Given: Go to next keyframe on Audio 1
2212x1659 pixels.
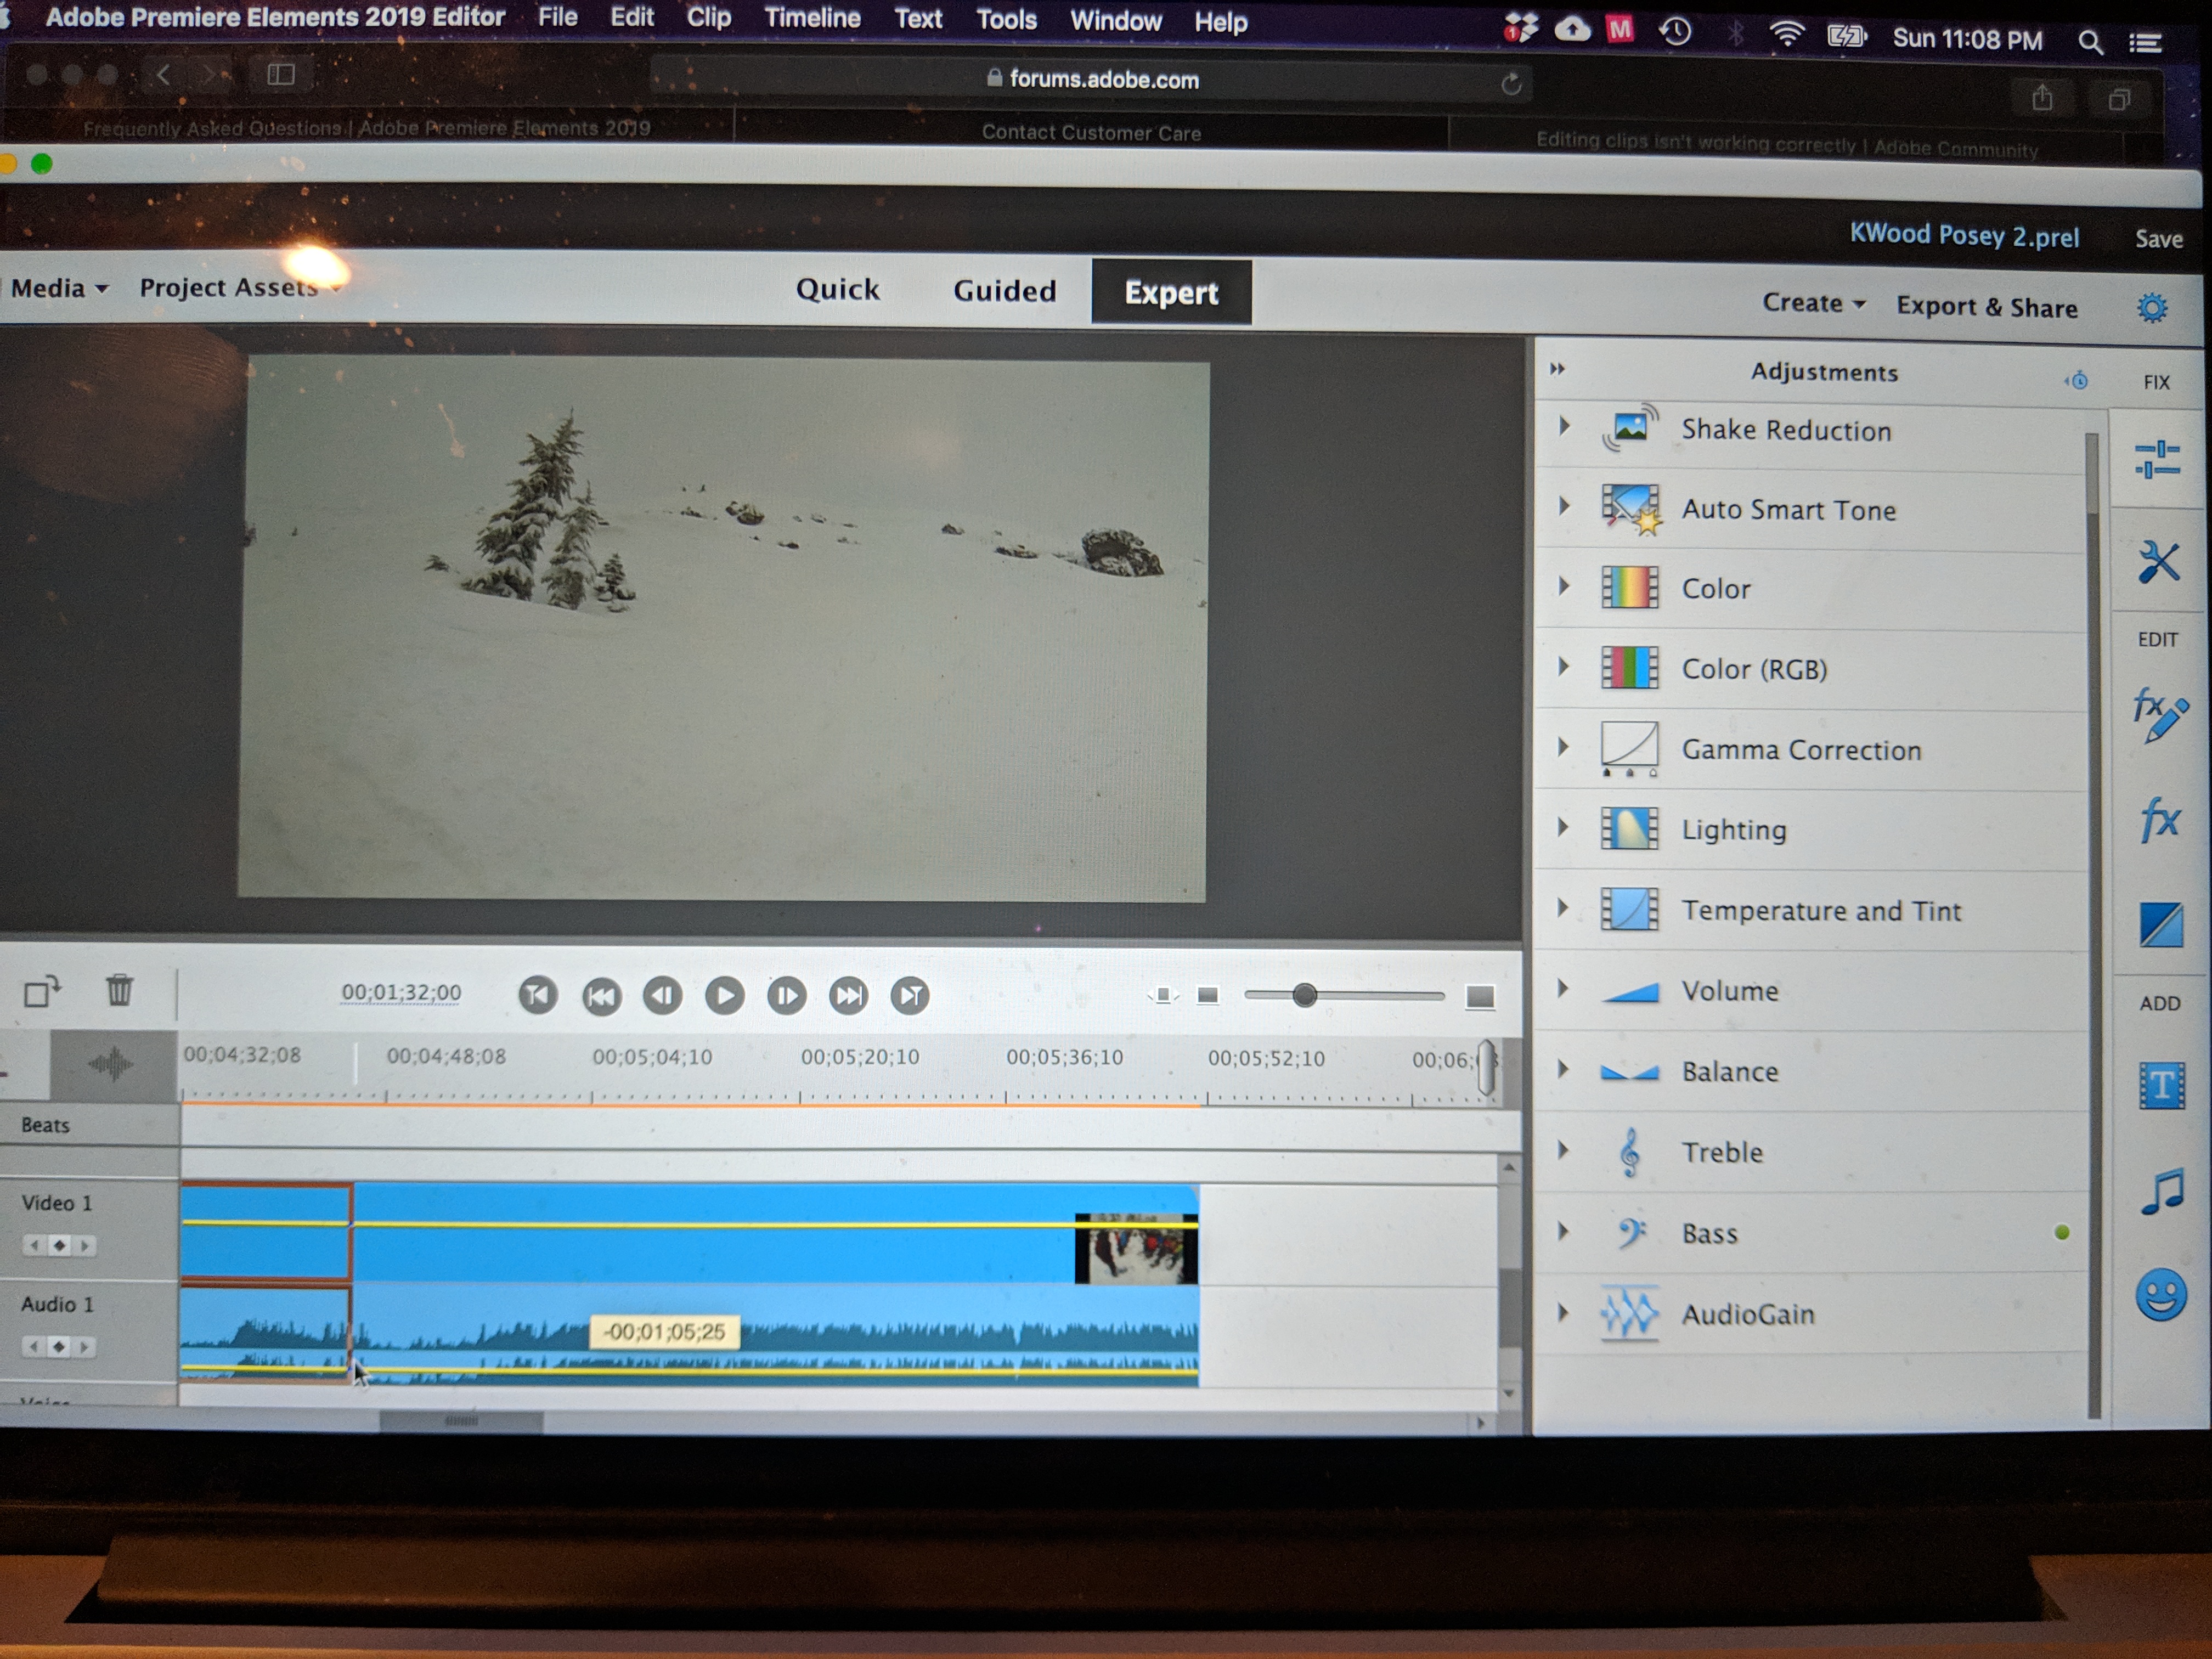Looking at the screenshot, I should (x=85, y=1347).
